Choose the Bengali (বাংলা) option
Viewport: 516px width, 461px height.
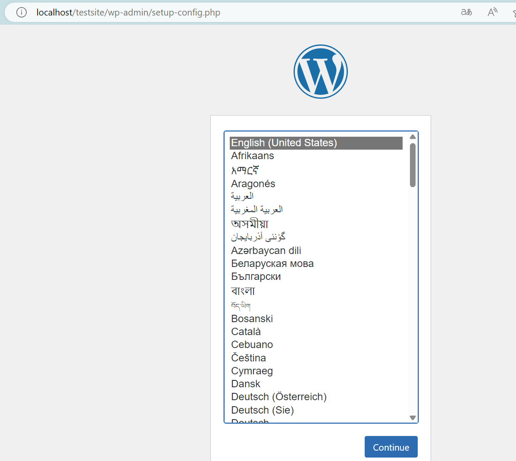pyautogui.click(x=316, y=291)
